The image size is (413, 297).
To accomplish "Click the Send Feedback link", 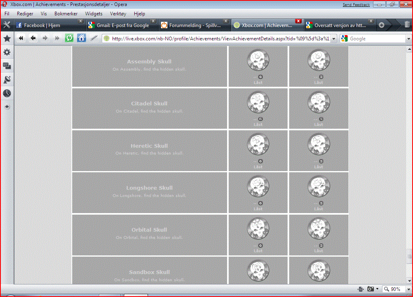I will (x=356, y=4).
